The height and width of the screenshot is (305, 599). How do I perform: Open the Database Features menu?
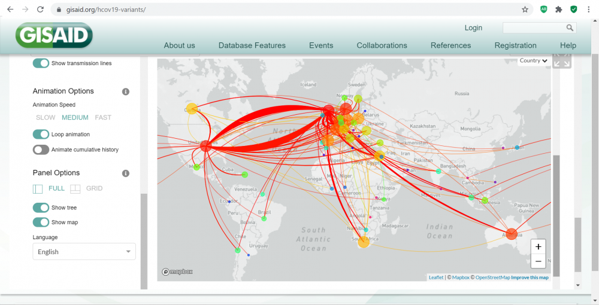[x=252, y=45]
